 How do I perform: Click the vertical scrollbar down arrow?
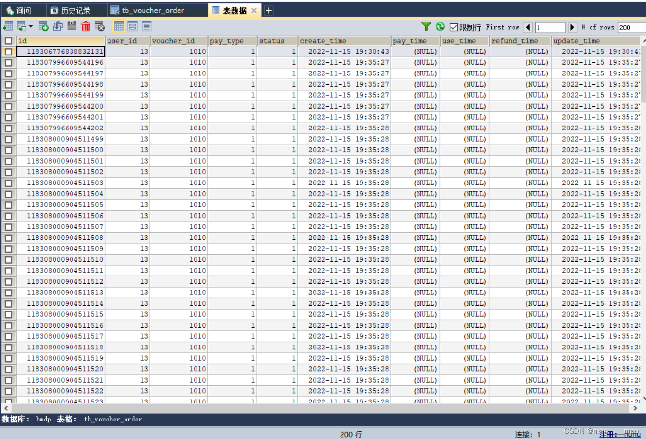coord(644,399)
